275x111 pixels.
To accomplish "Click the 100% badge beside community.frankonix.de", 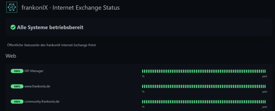I will pyautogui.click(x=17, y=102).
